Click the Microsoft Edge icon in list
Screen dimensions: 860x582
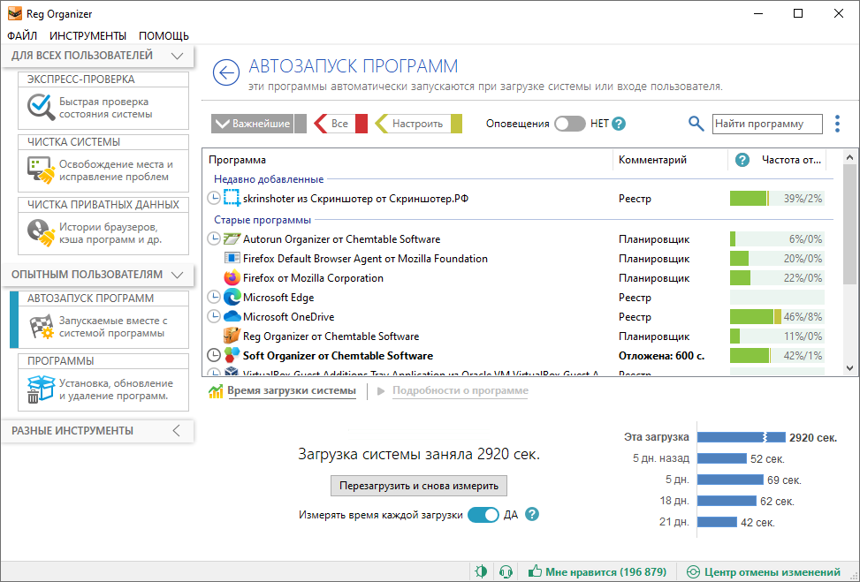[x=232, y=298]
